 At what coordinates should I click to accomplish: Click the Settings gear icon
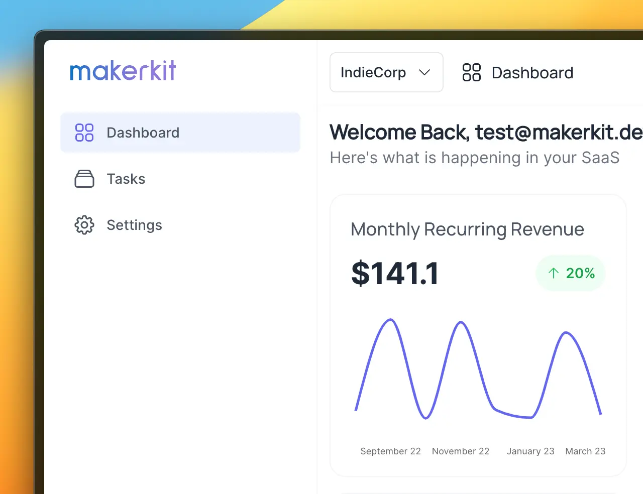(84, 225)
